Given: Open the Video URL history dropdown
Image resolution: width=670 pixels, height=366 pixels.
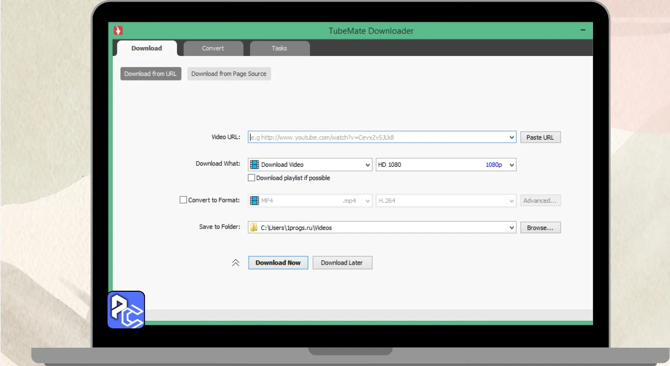Looking at the screenshot, I should (511, 138).
